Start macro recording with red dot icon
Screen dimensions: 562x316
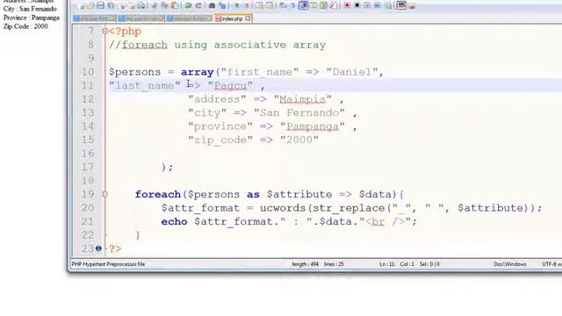point(347,5)
